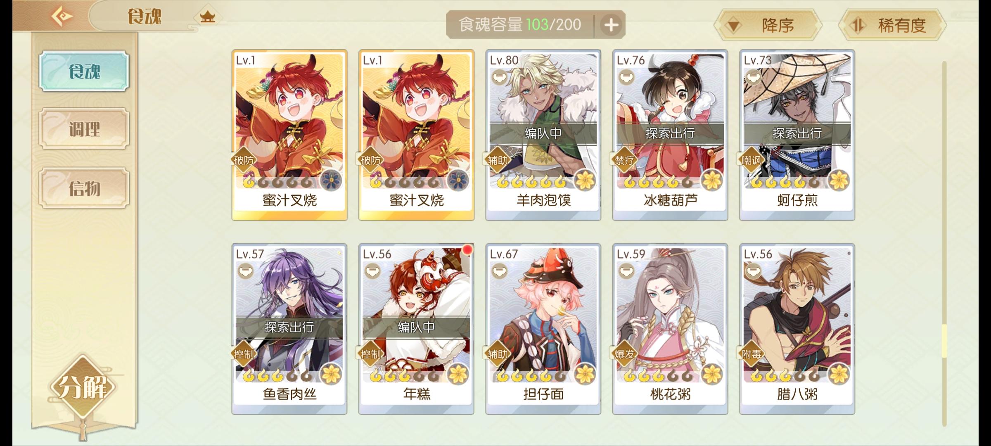Tap the yellow flower icon on 冰糖葫芦
This screenshot has height=446, width=991.
711,181
